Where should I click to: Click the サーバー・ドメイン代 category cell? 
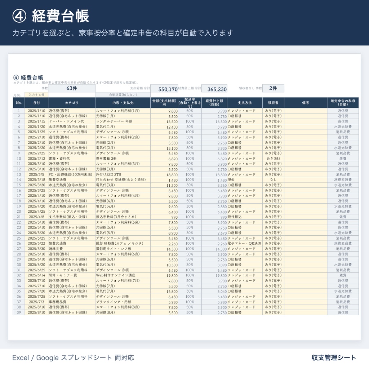tap(72, 121)
